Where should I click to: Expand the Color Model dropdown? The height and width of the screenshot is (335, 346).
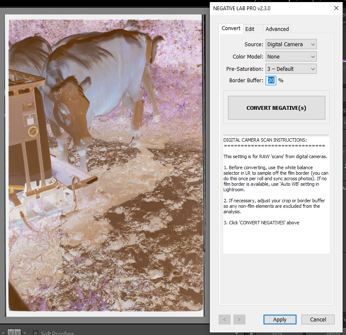coord(291,57)
